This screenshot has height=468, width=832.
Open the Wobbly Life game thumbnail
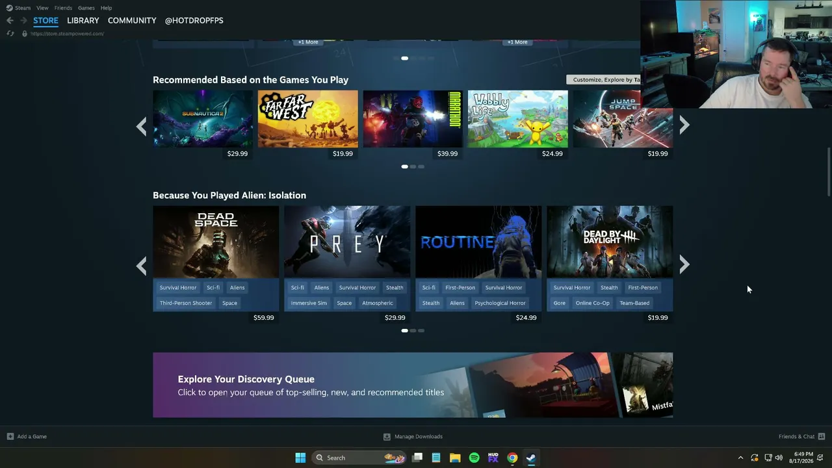(518, 119)
